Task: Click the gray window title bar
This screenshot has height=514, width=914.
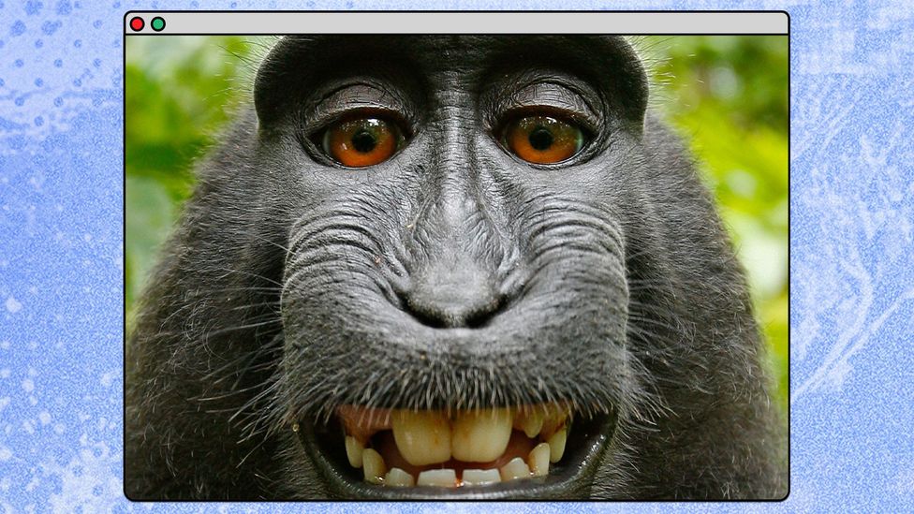Action: click(x=456, y=23)
